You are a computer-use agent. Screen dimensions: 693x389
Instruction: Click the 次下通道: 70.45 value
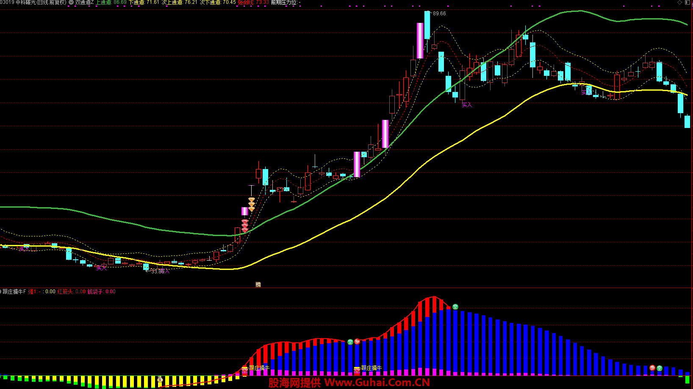point(218,3)
